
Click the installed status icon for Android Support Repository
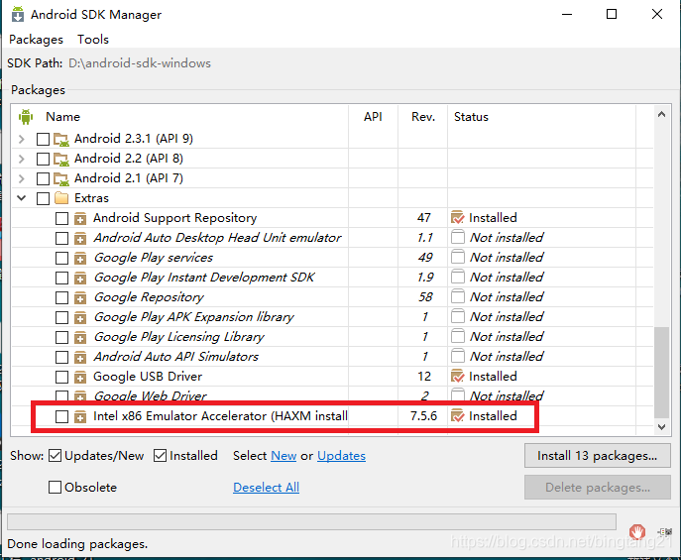pos(457,217)
